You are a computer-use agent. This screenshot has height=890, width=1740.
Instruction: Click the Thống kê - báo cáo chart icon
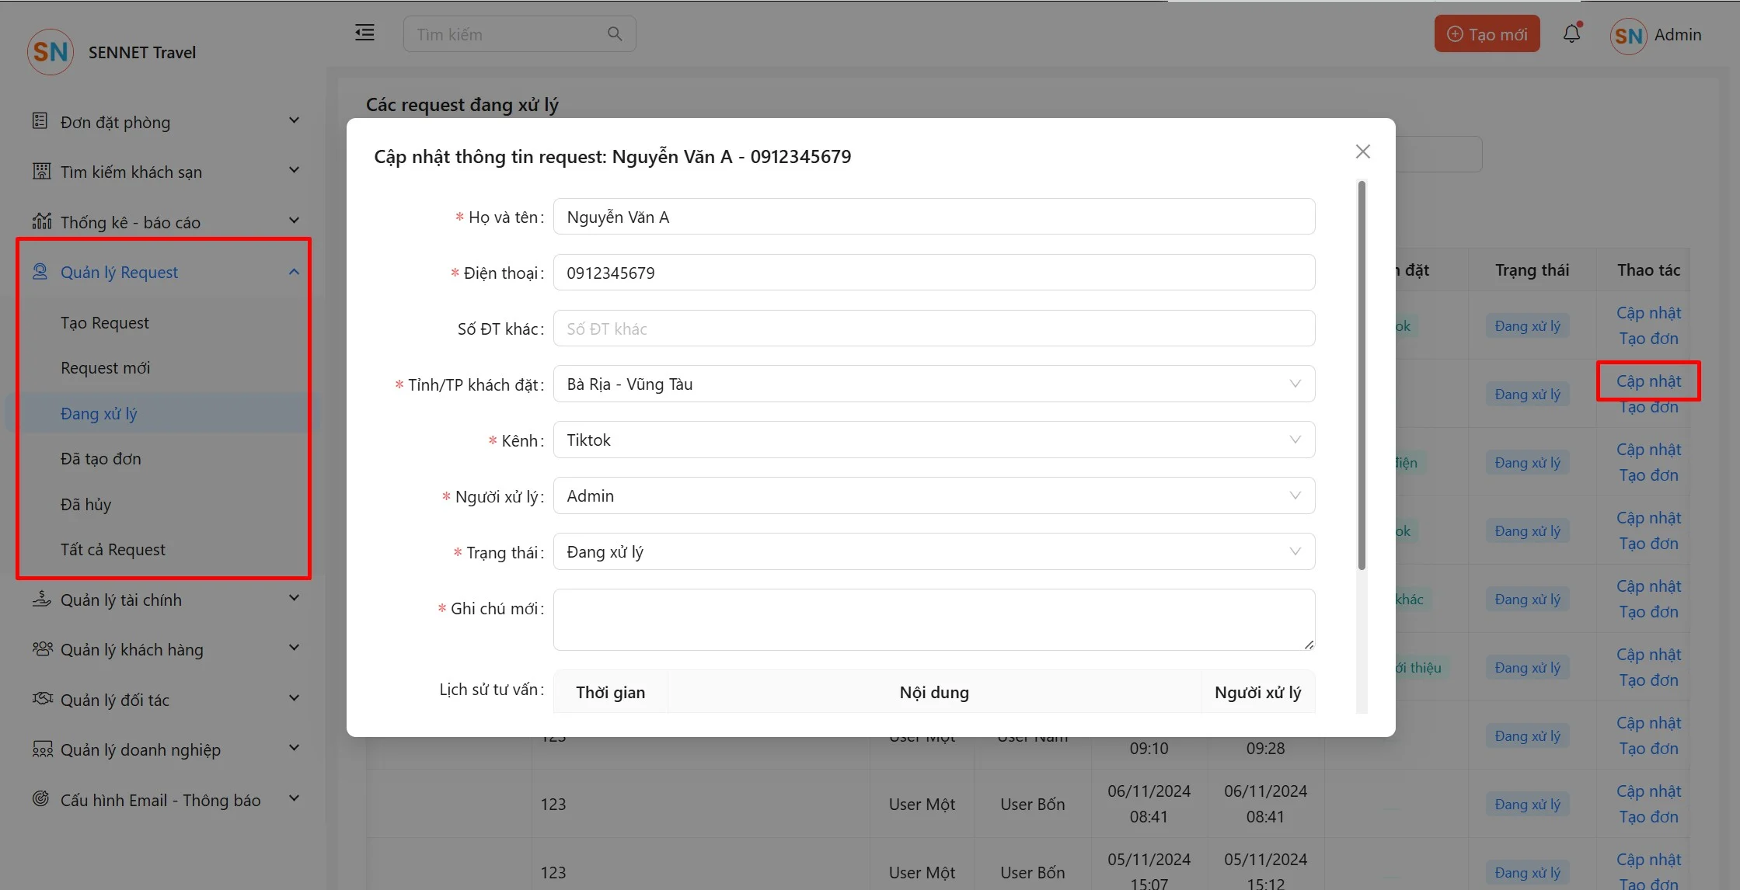(41, 221)
